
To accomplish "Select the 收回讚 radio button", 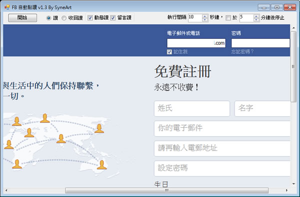I will pyautogui.click(x=64, y=18).
